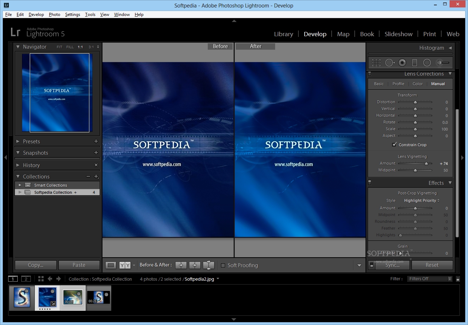
Task: Add a new snapshot with plus icon
Action: point(96,153)
